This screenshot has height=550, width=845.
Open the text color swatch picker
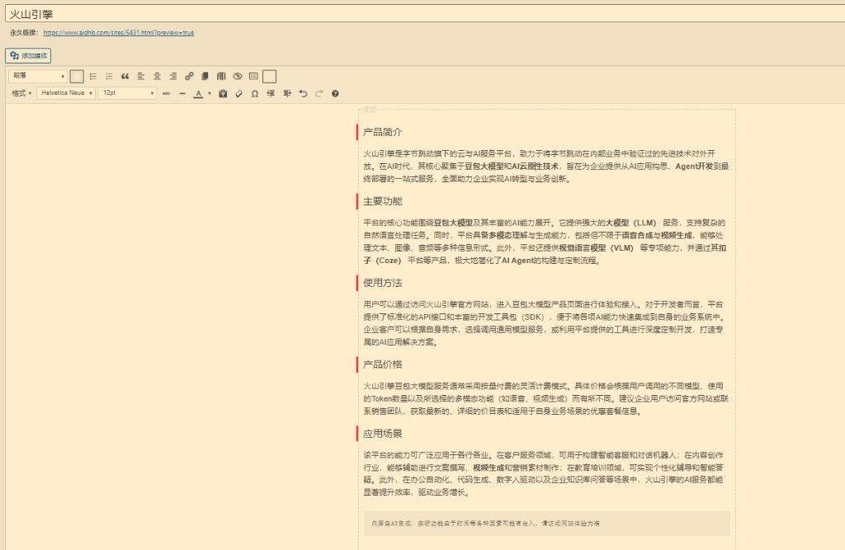coord(210,94)
